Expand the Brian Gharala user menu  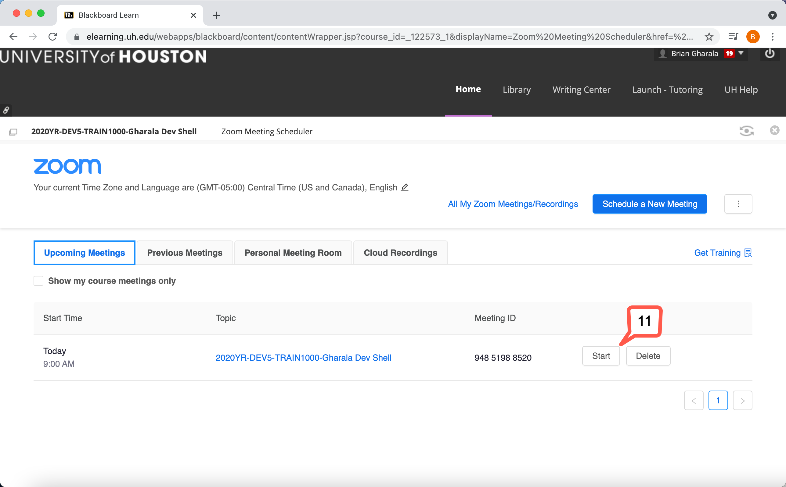click(741, 53)
